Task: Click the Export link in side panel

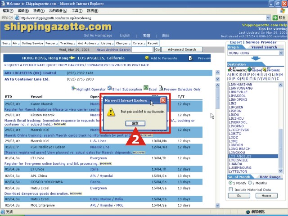Action: click(x=236, y=42)
